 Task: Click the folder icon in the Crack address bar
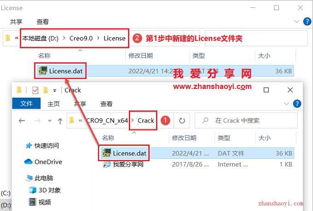pos(72,120)
